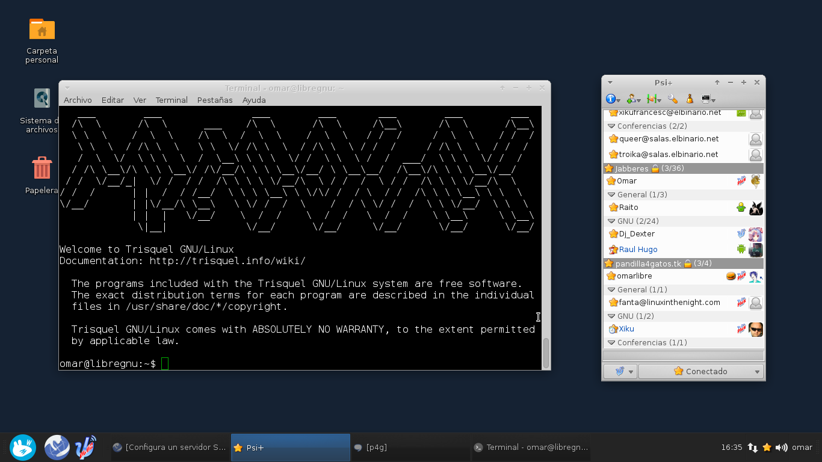Screen dimensions: 822x462
Task: Open the Conectado status dropdown
Action: click(x=701, y=372)
